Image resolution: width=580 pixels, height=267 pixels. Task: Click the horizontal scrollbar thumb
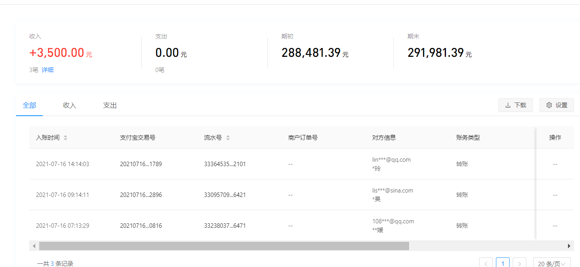(x=224, y=246)
